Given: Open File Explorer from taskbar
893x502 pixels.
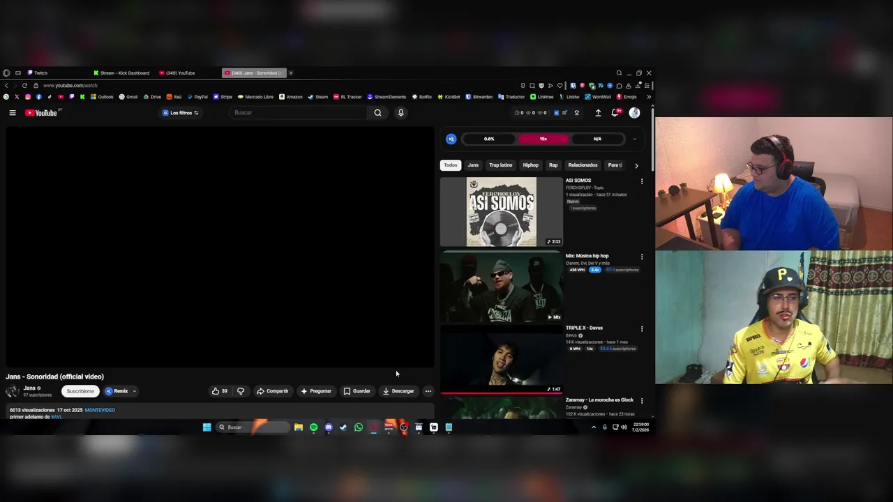Looking at the screenshot, I should coord(299,427).
